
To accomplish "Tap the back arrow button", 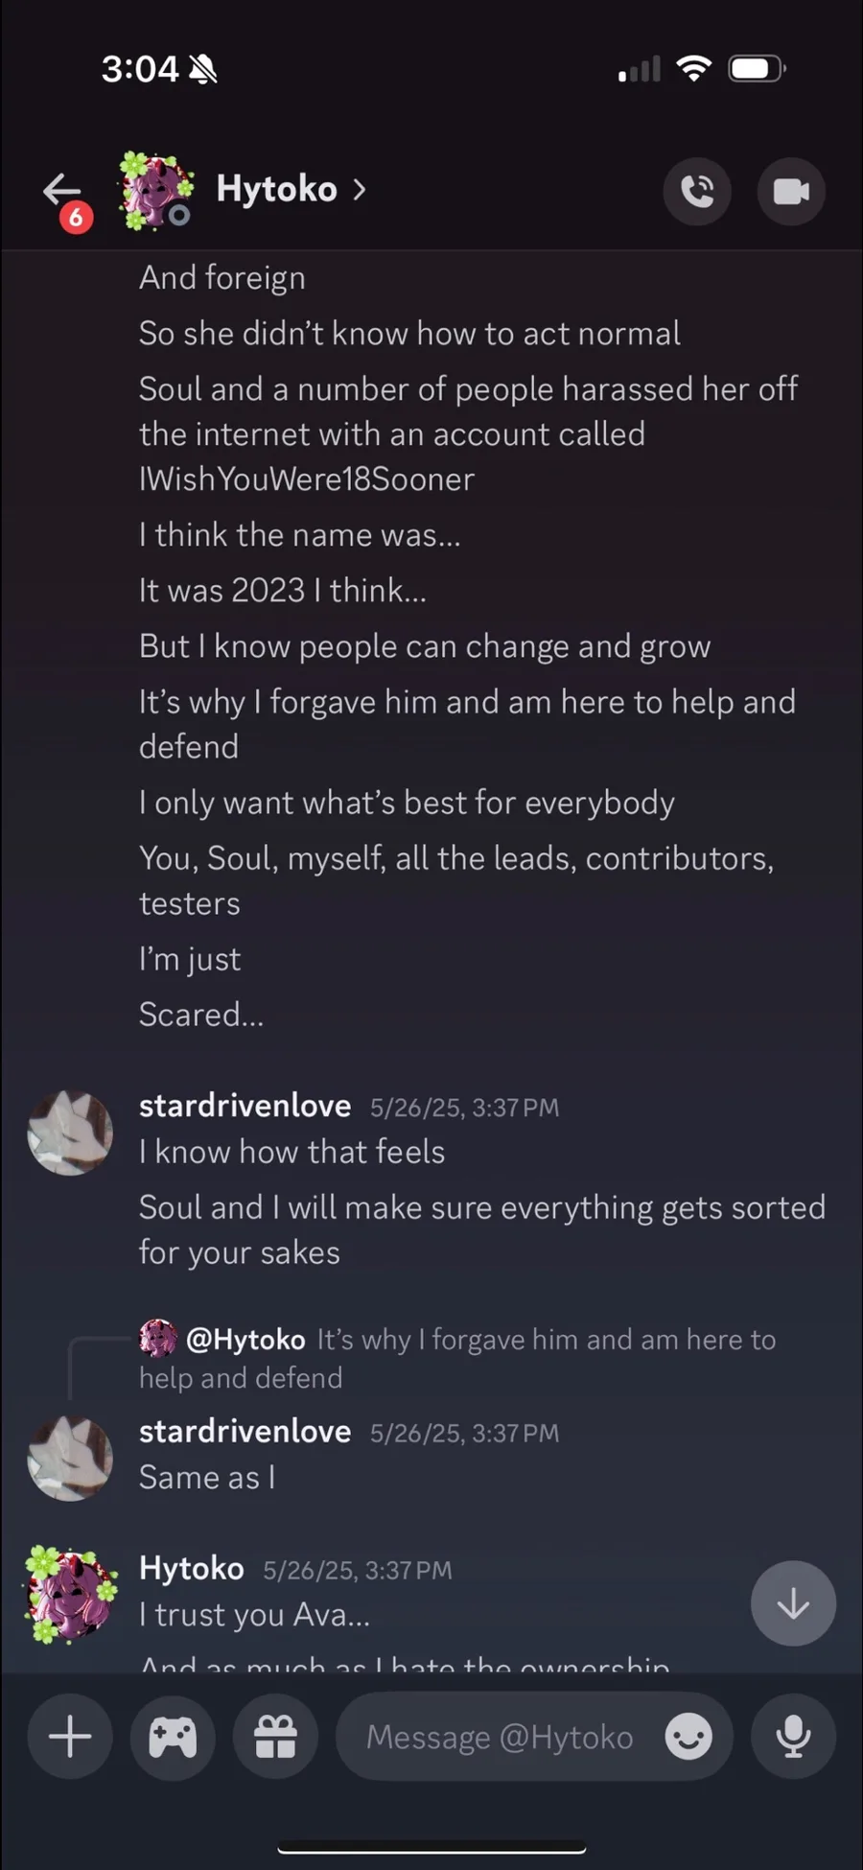I will (61, 191).
